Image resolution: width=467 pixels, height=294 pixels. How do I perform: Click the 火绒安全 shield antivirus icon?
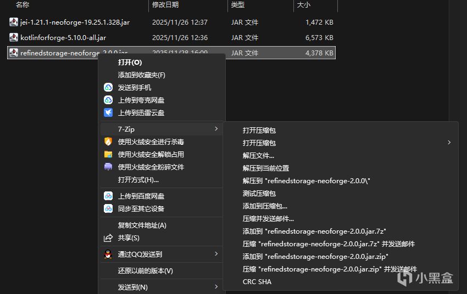click(108, 142)
